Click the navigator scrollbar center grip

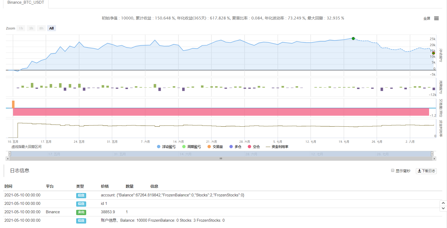point(221,158)
